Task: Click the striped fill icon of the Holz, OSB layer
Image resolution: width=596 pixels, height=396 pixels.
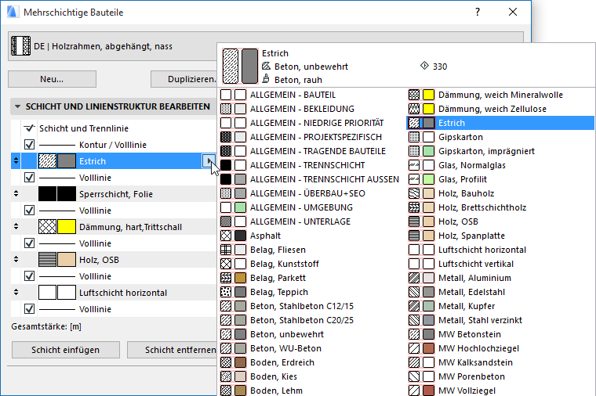Action: pos(48,260)
